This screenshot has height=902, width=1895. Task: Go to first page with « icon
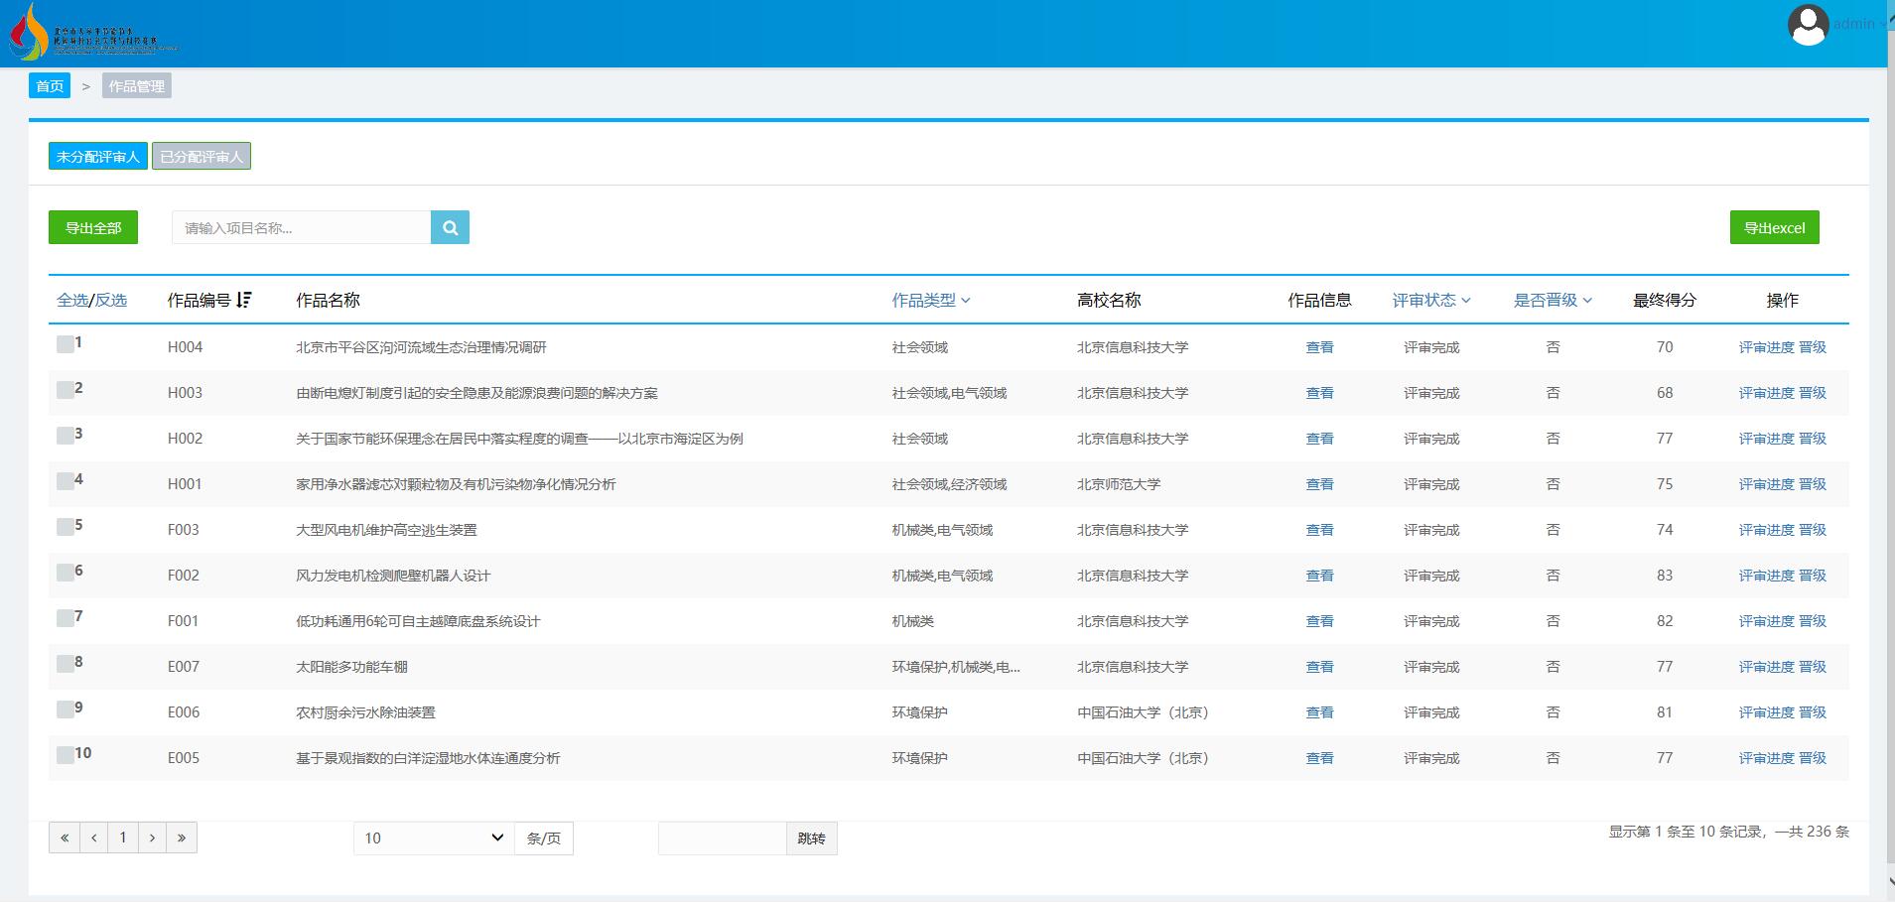[65, 838]
